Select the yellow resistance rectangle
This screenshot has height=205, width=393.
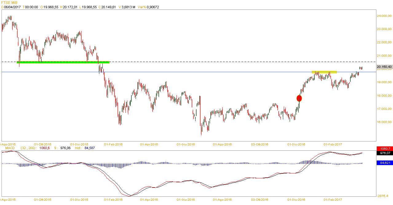tap(324, 72)
